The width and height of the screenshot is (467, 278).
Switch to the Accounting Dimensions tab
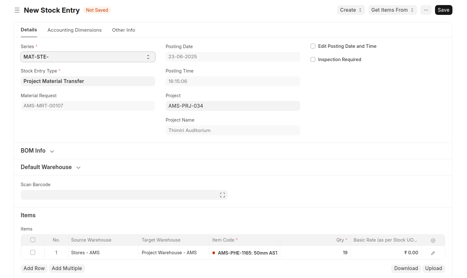tap(74, 30)
